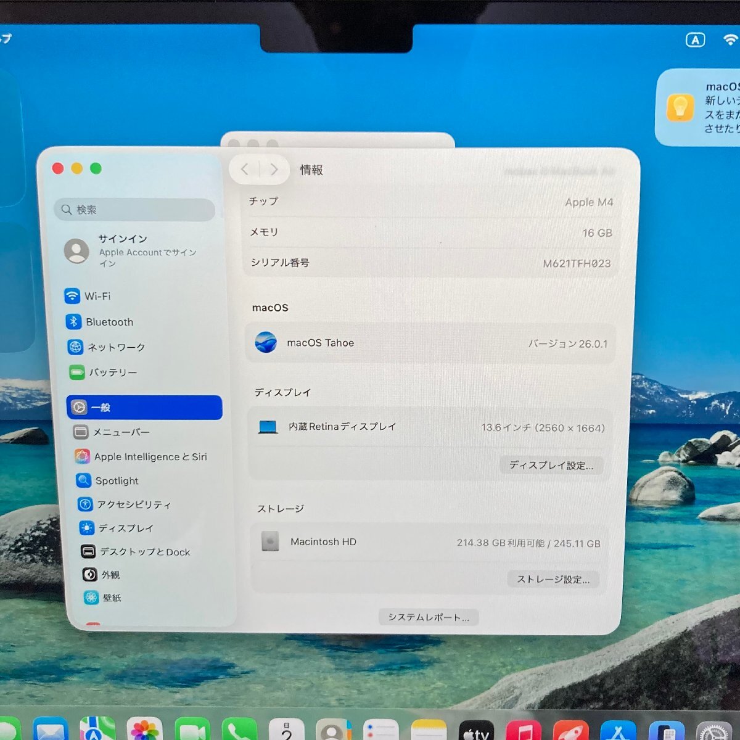Open the App Store from the Dock
The height and width of the screenshot is (740, 740).
click(x=619, y=730)
